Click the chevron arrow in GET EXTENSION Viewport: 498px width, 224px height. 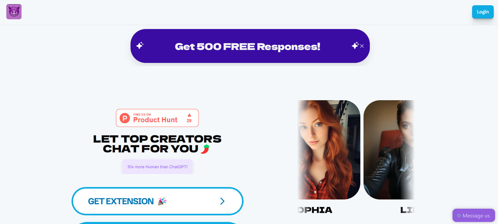222,201
